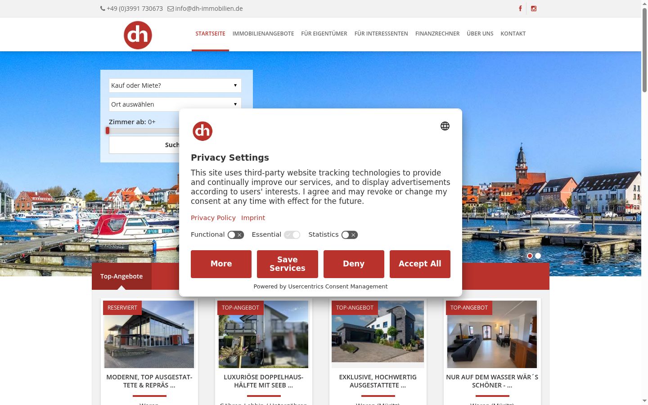Select the first hero slide indicator dot
The height and width of the screenshot is (405, 648).
(530, 256)
